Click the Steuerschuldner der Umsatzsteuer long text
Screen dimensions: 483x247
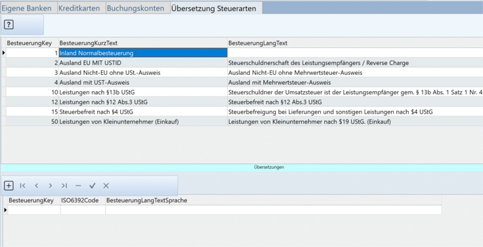click(x=355, y=92)
